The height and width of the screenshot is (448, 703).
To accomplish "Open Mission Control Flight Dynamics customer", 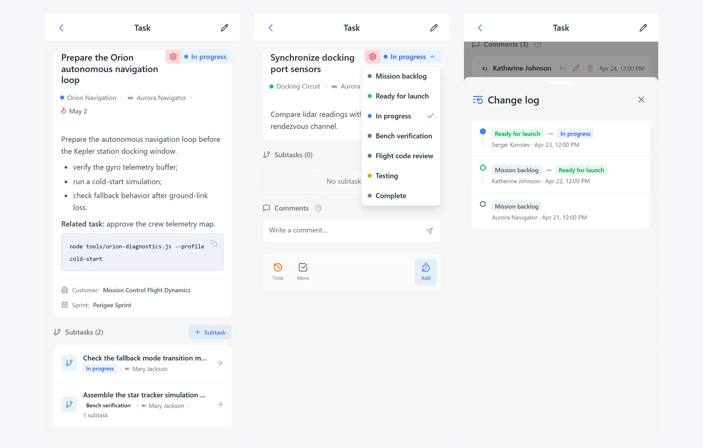I will 147,290.
